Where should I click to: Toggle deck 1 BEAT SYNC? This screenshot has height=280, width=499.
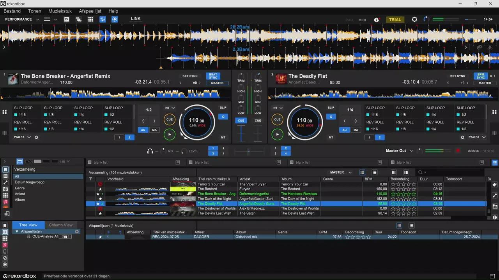pos(213,76)
